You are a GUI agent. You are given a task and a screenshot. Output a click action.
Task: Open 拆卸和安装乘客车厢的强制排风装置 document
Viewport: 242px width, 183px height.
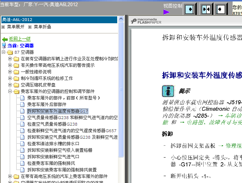click(62, 170)
